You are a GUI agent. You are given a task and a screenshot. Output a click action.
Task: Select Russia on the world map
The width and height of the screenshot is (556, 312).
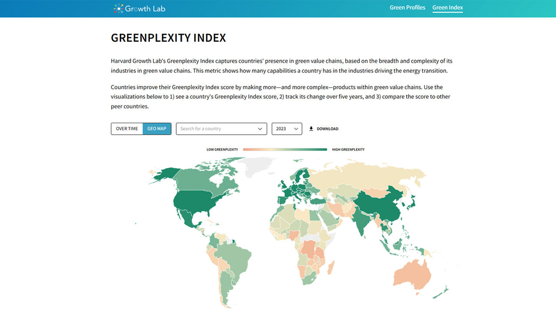[369, 175]
